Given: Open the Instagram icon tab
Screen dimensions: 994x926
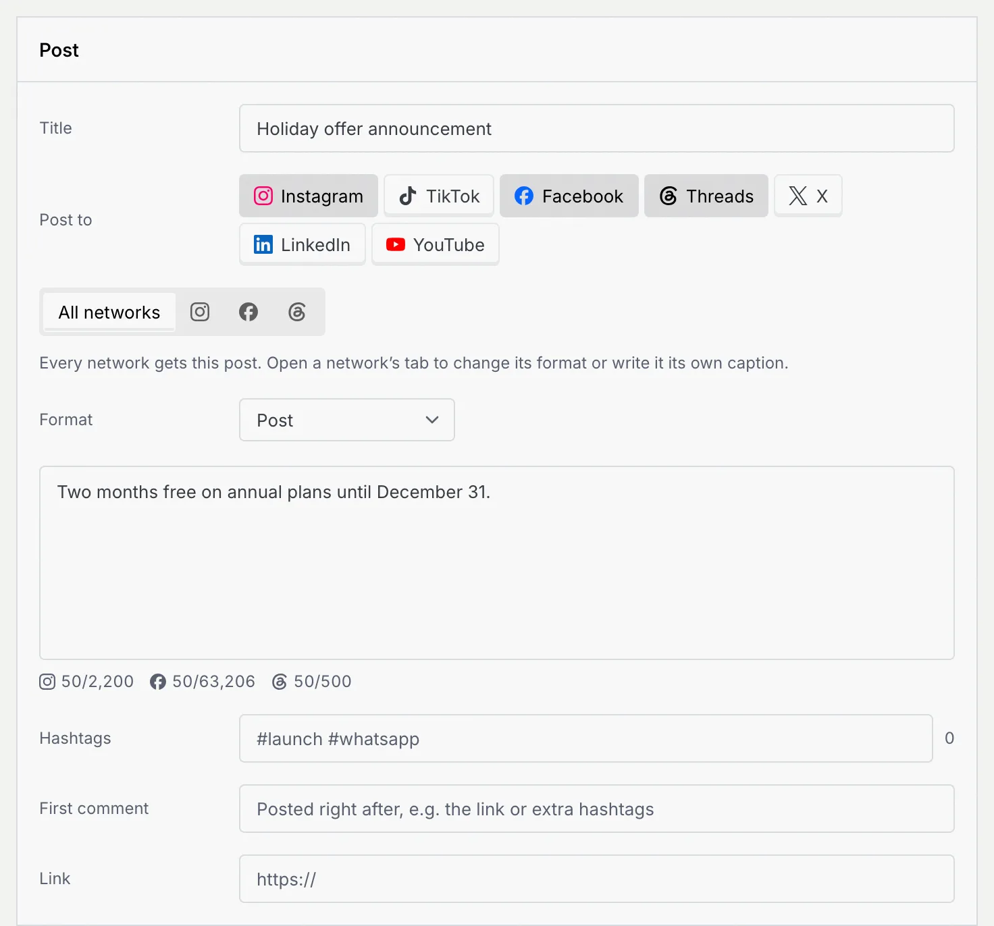Looking at the screenshot, I should tap(200, 312).
